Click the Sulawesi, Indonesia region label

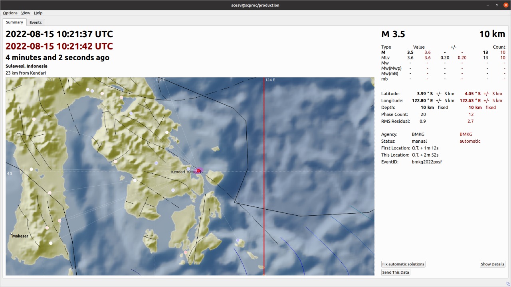click(26, 66)
